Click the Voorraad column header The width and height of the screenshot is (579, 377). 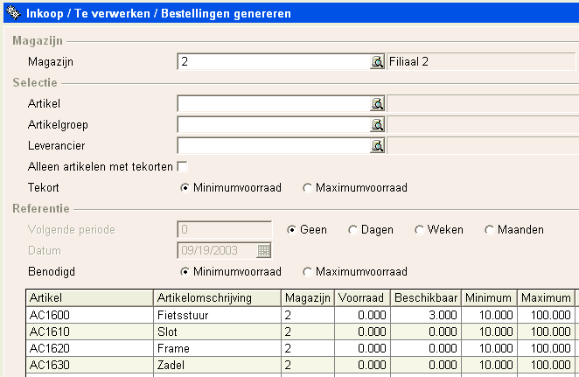(362, 298)
